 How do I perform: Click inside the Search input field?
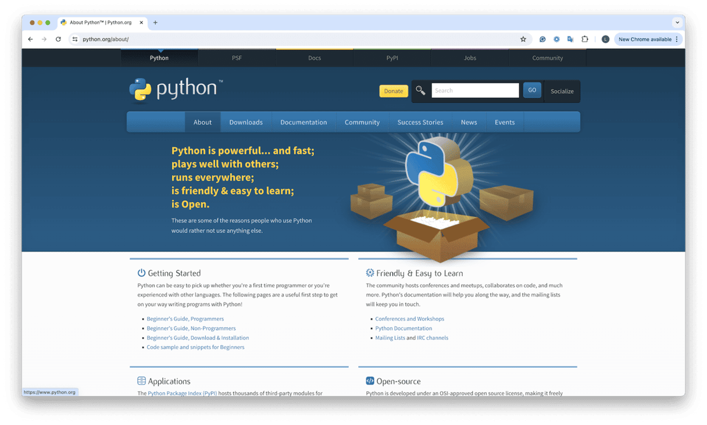coord(475,90)
